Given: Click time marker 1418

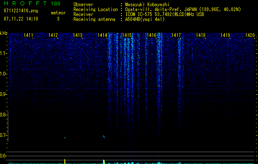Looking at the screenshot, I should point(201,35).
